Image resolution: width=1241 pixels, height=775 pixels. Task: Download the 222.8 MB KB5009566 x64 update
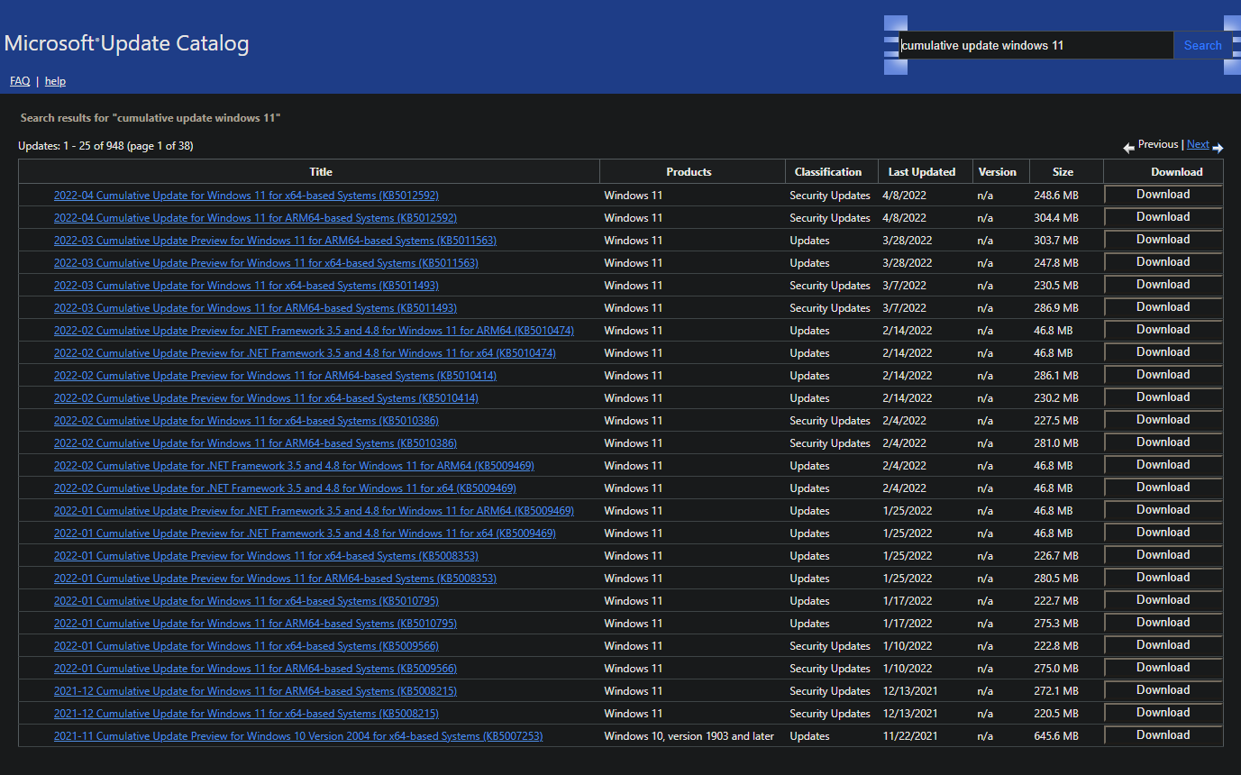pos(1163,645)
